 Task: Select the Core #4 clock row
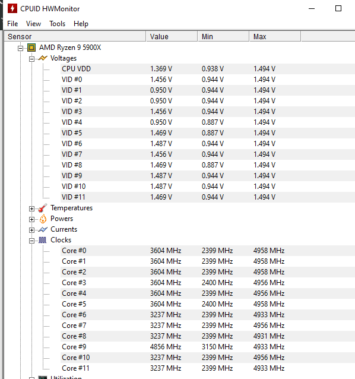(208, 293)
